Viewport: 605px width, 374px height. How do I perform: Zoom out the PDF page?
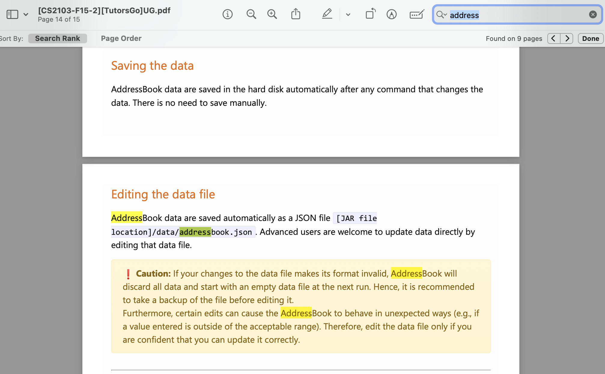(x=251, y=14)
